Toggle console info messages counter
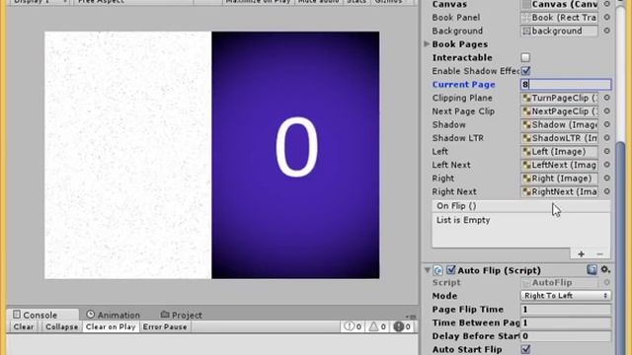 coord(353,326)
